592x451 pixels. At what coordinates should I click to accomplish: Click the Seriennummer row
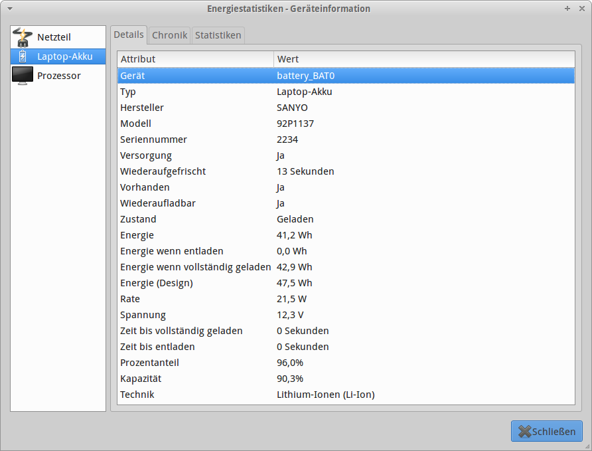345,139
